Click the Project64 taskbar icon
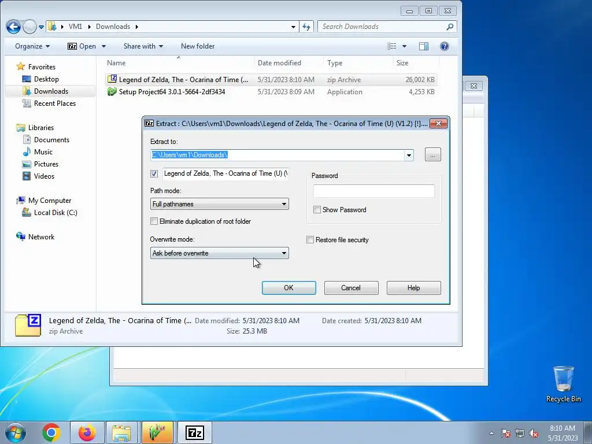This screenshot has height=444, width=592. (x=157, y=432)
